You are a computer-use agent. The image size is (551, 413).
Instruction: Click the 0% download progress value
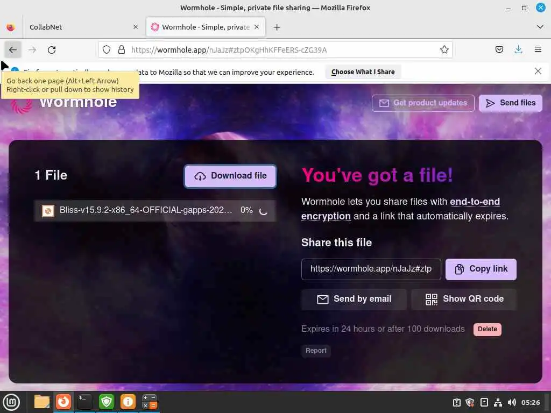[x=246, y=210]
